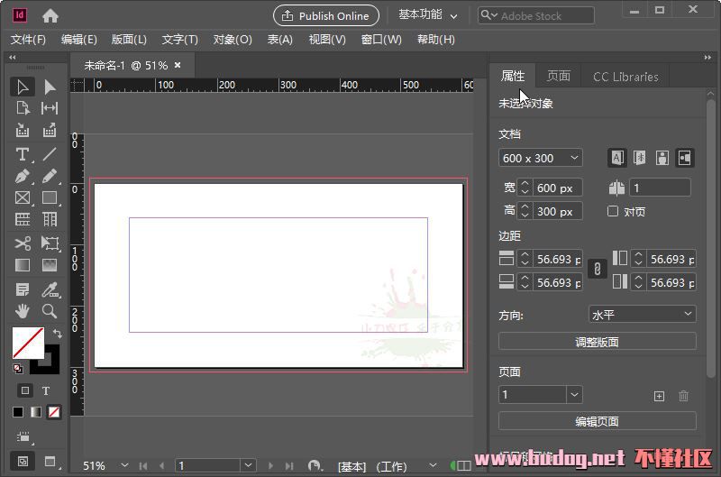Open the 编辑(E) menu
The image size is (721, 477).
(78, 40)
